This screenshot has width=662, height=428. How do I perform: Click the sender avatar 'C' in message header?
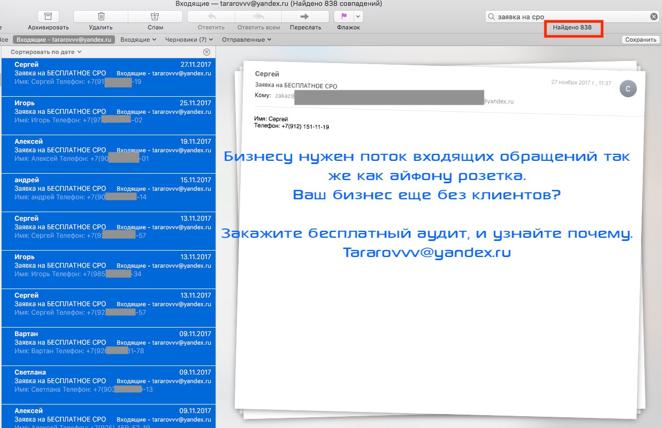click(x=628, y=88)
